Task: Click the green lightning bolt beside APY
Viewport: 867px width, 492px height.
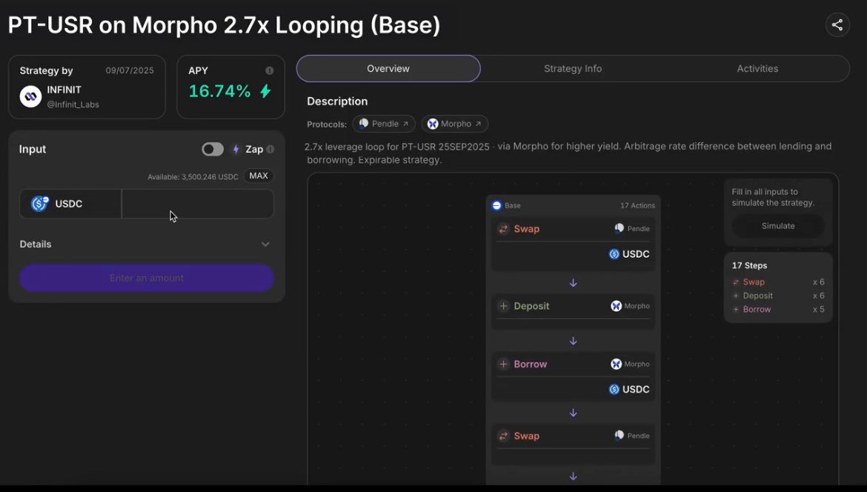Action: tap(266, 91)
